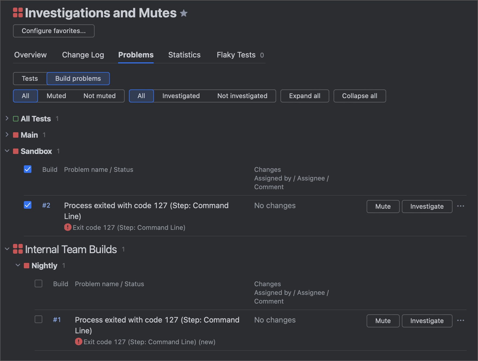
Task: Filter by Not investigated problems
Action: (x=242, y=96)
